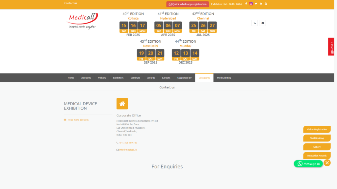Open the Visitors menu item
This screenshot has width=337, height=189.
click(102, 78)
